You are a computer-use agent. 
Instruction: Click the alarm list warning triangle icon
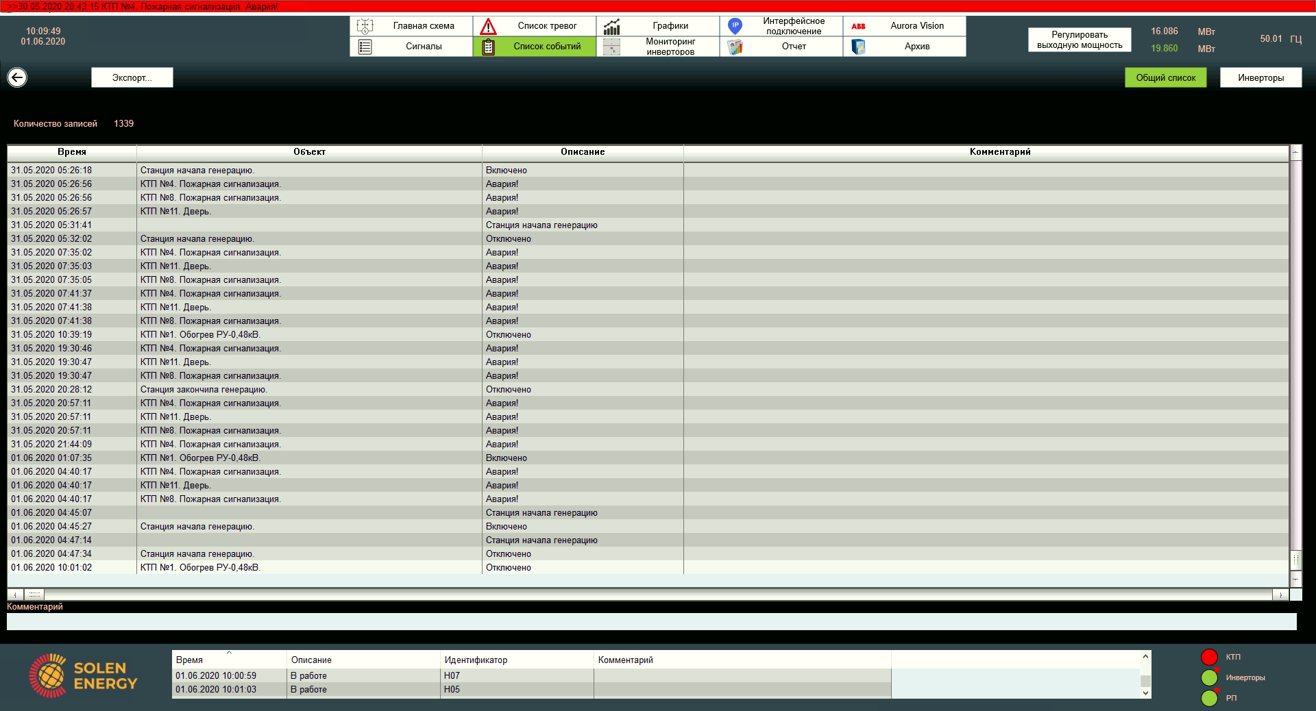[x=488, y=26]
